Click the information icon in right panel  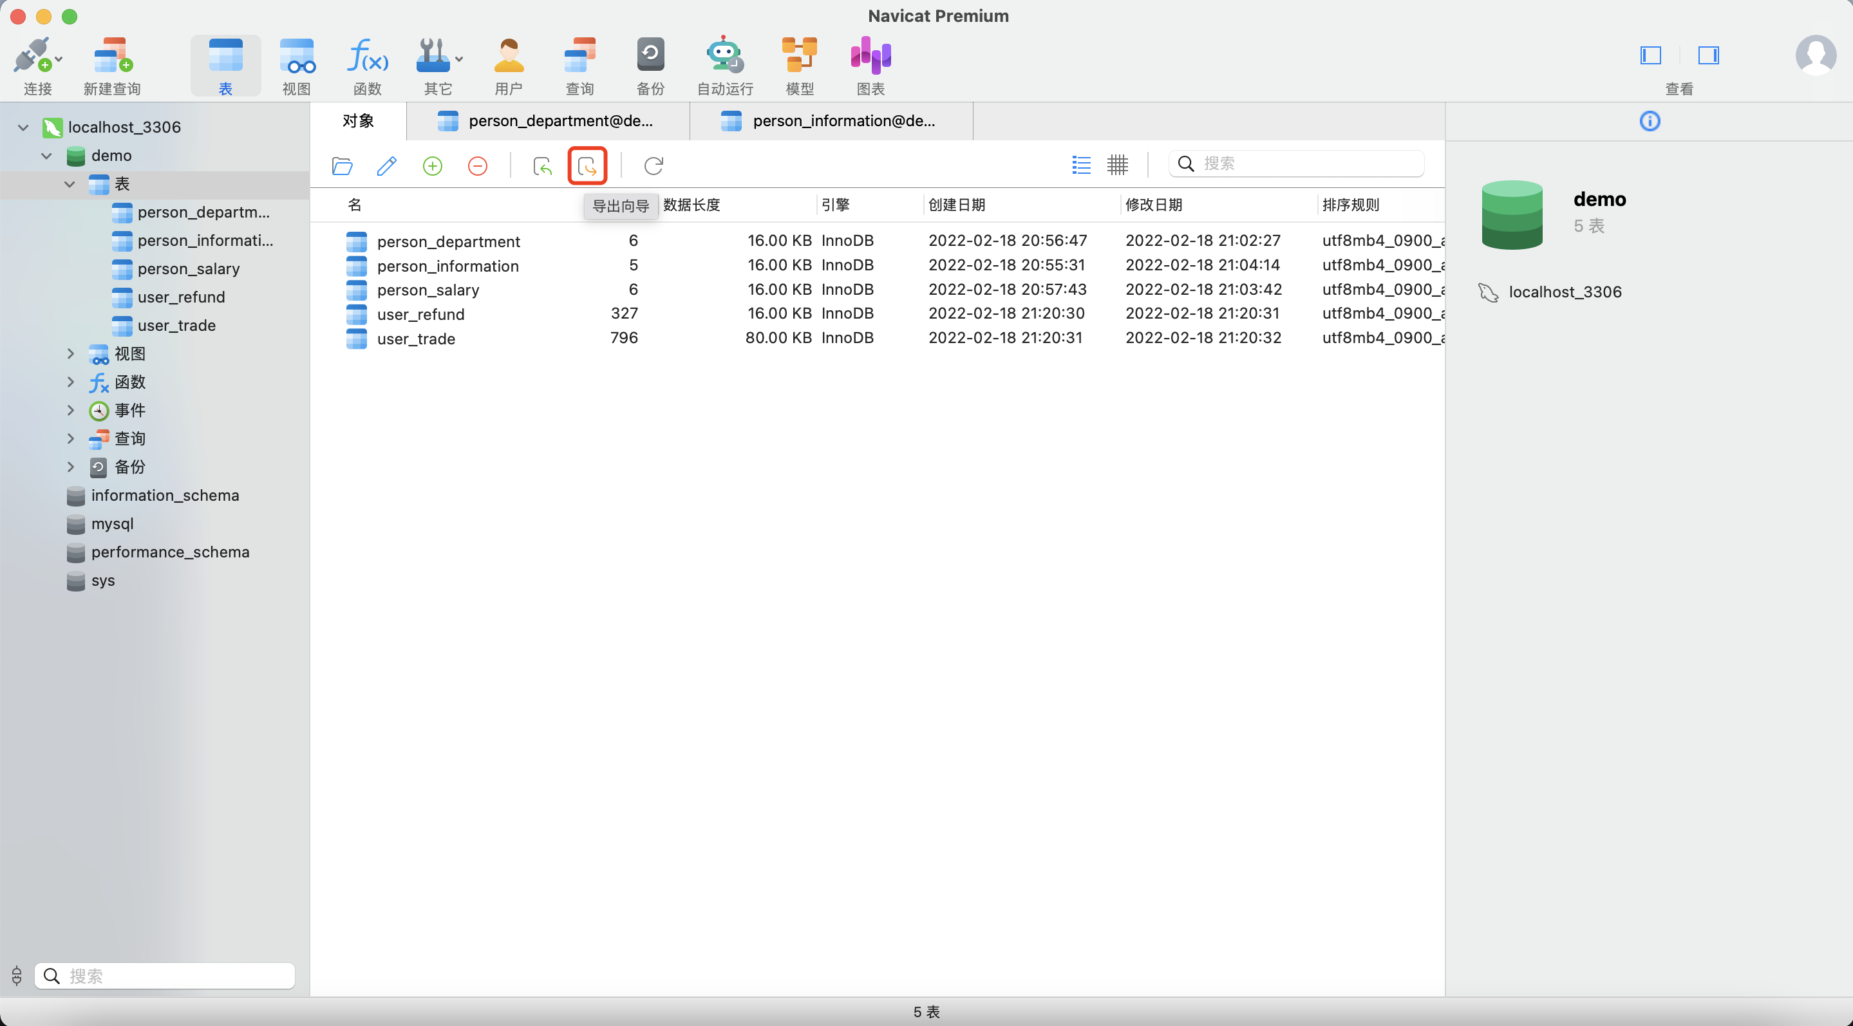1650,121
